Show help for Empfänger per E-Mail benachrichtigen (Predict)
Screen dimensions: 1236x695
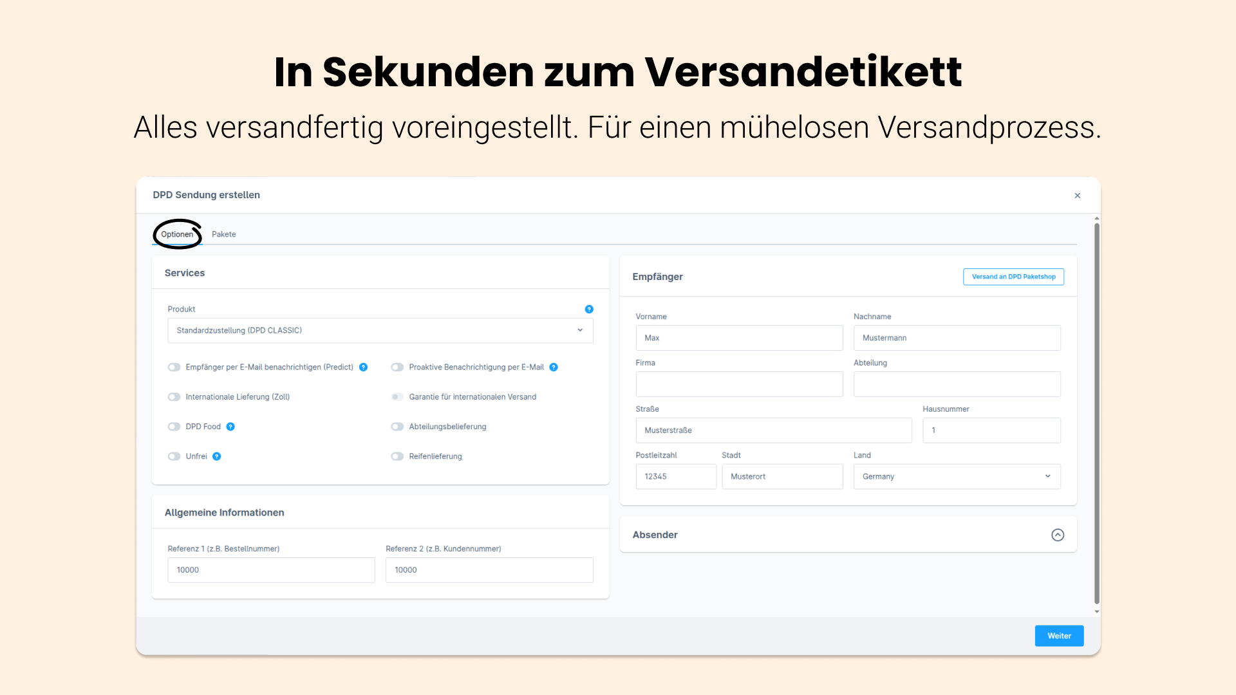point(363,367)
